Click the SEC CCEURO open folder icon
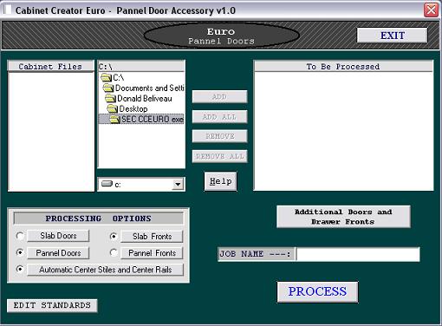The image size is (442, 326). pyautogui.click(x=114, y=119)
